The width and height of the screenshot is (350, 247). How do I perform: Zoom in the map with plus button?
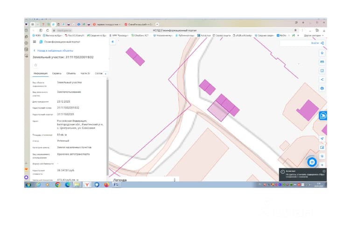322,165
